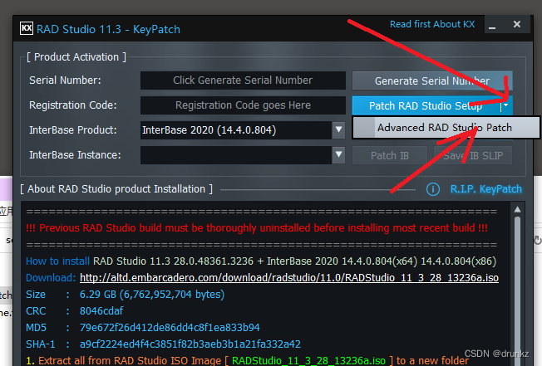Screen dimensions: 542x366
Task: Click About RAD Studio product Installation heading
Action: pos(116,189)
